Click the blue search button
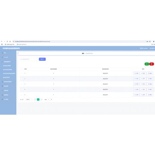 tap(42, 59)
